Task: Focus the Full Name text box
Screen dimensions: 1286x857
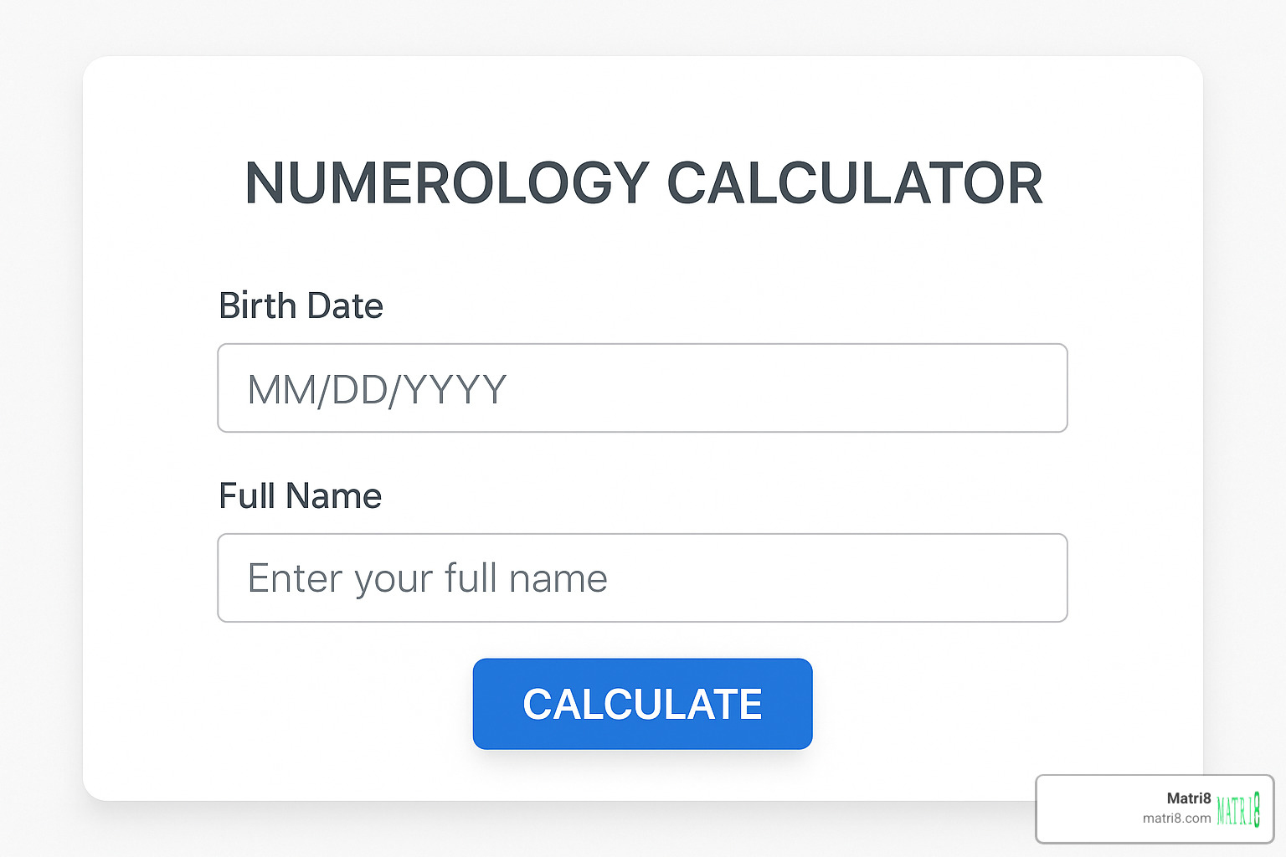Action: (x=642, y=578)
